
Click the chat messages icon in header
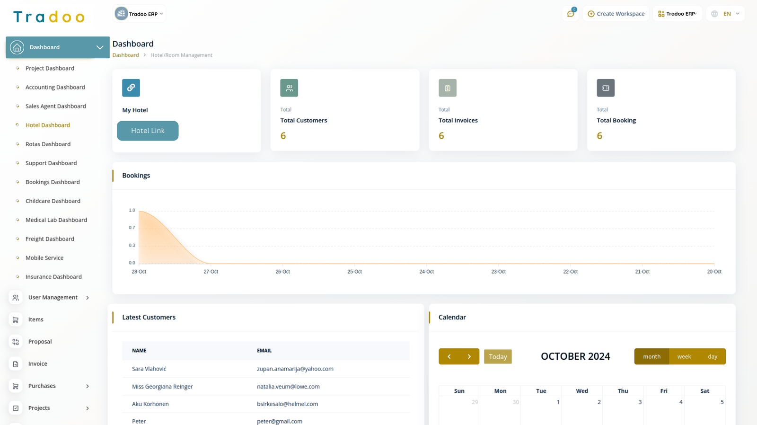click(x=571, y=14)
